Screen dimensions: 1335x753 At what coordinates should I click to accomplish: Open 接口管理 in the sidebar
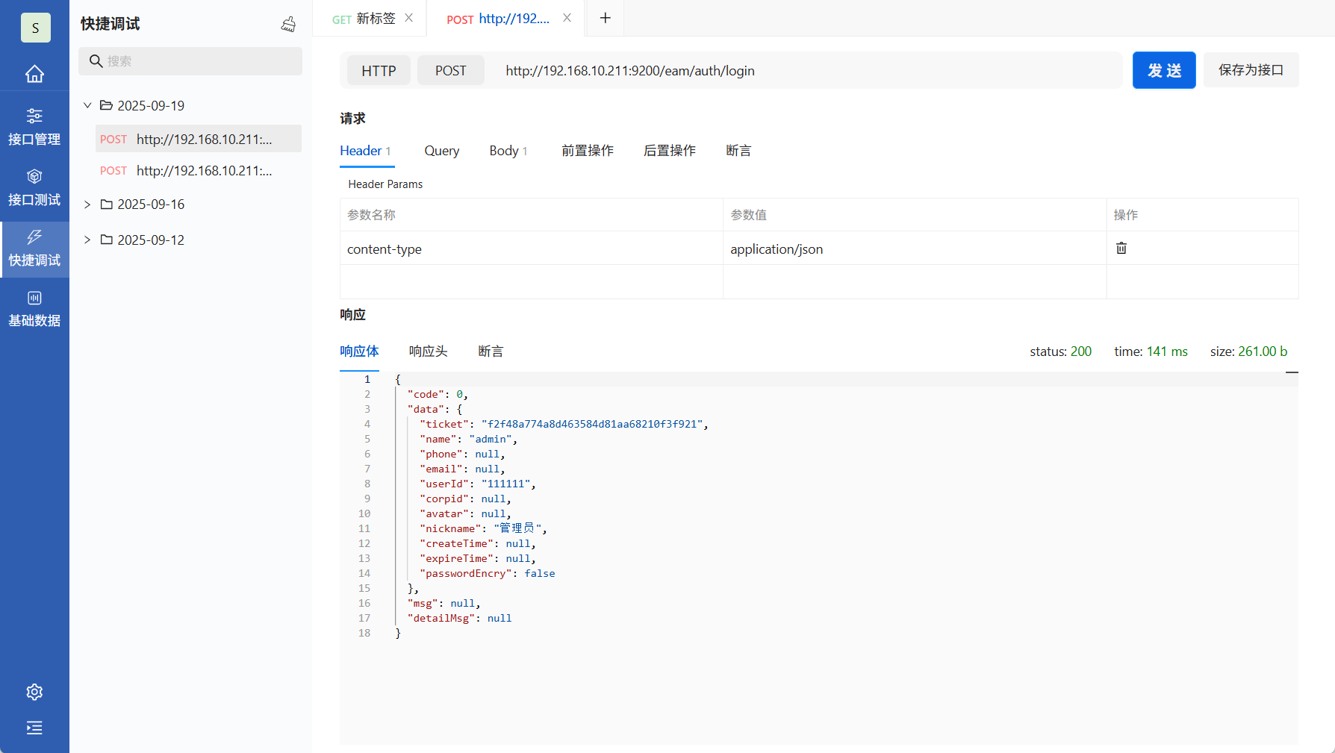tap(34, 127)
